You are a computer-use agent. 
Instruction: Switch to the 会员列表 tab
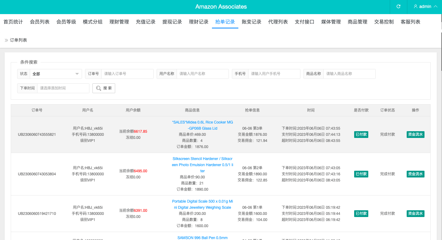pos(40,21)
